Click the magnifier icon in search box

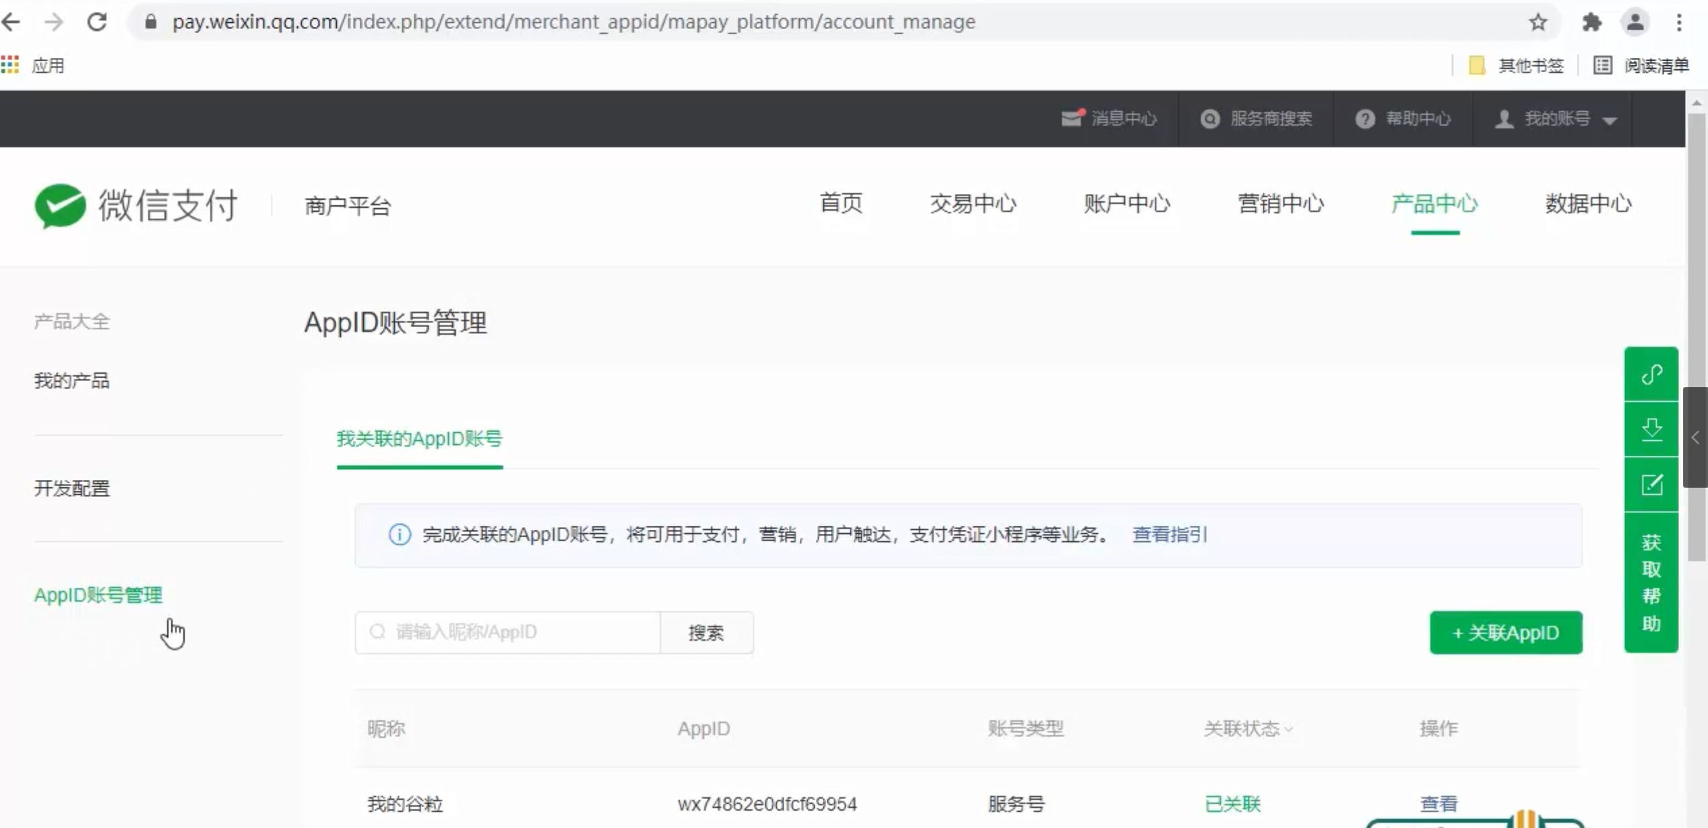click(x=377, y=631)
